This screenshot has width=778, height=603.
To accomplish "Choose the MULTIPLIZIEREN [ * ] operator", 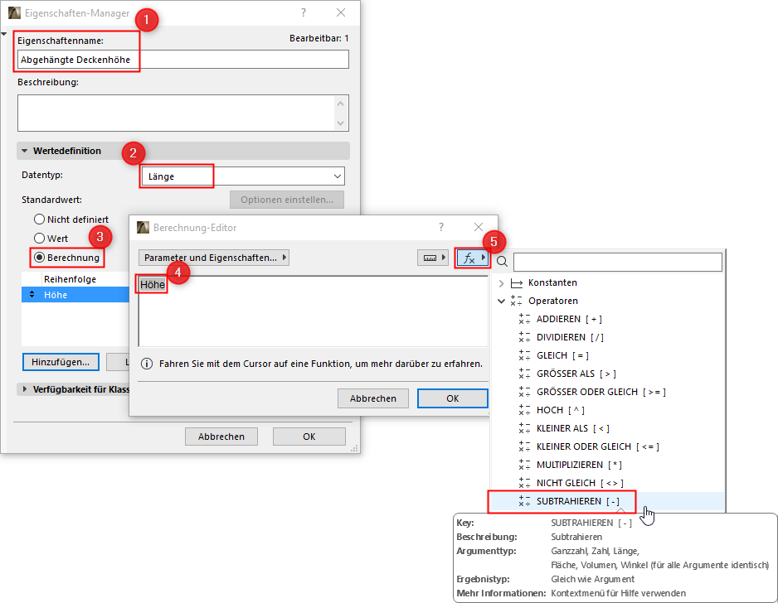I will 579,465.
